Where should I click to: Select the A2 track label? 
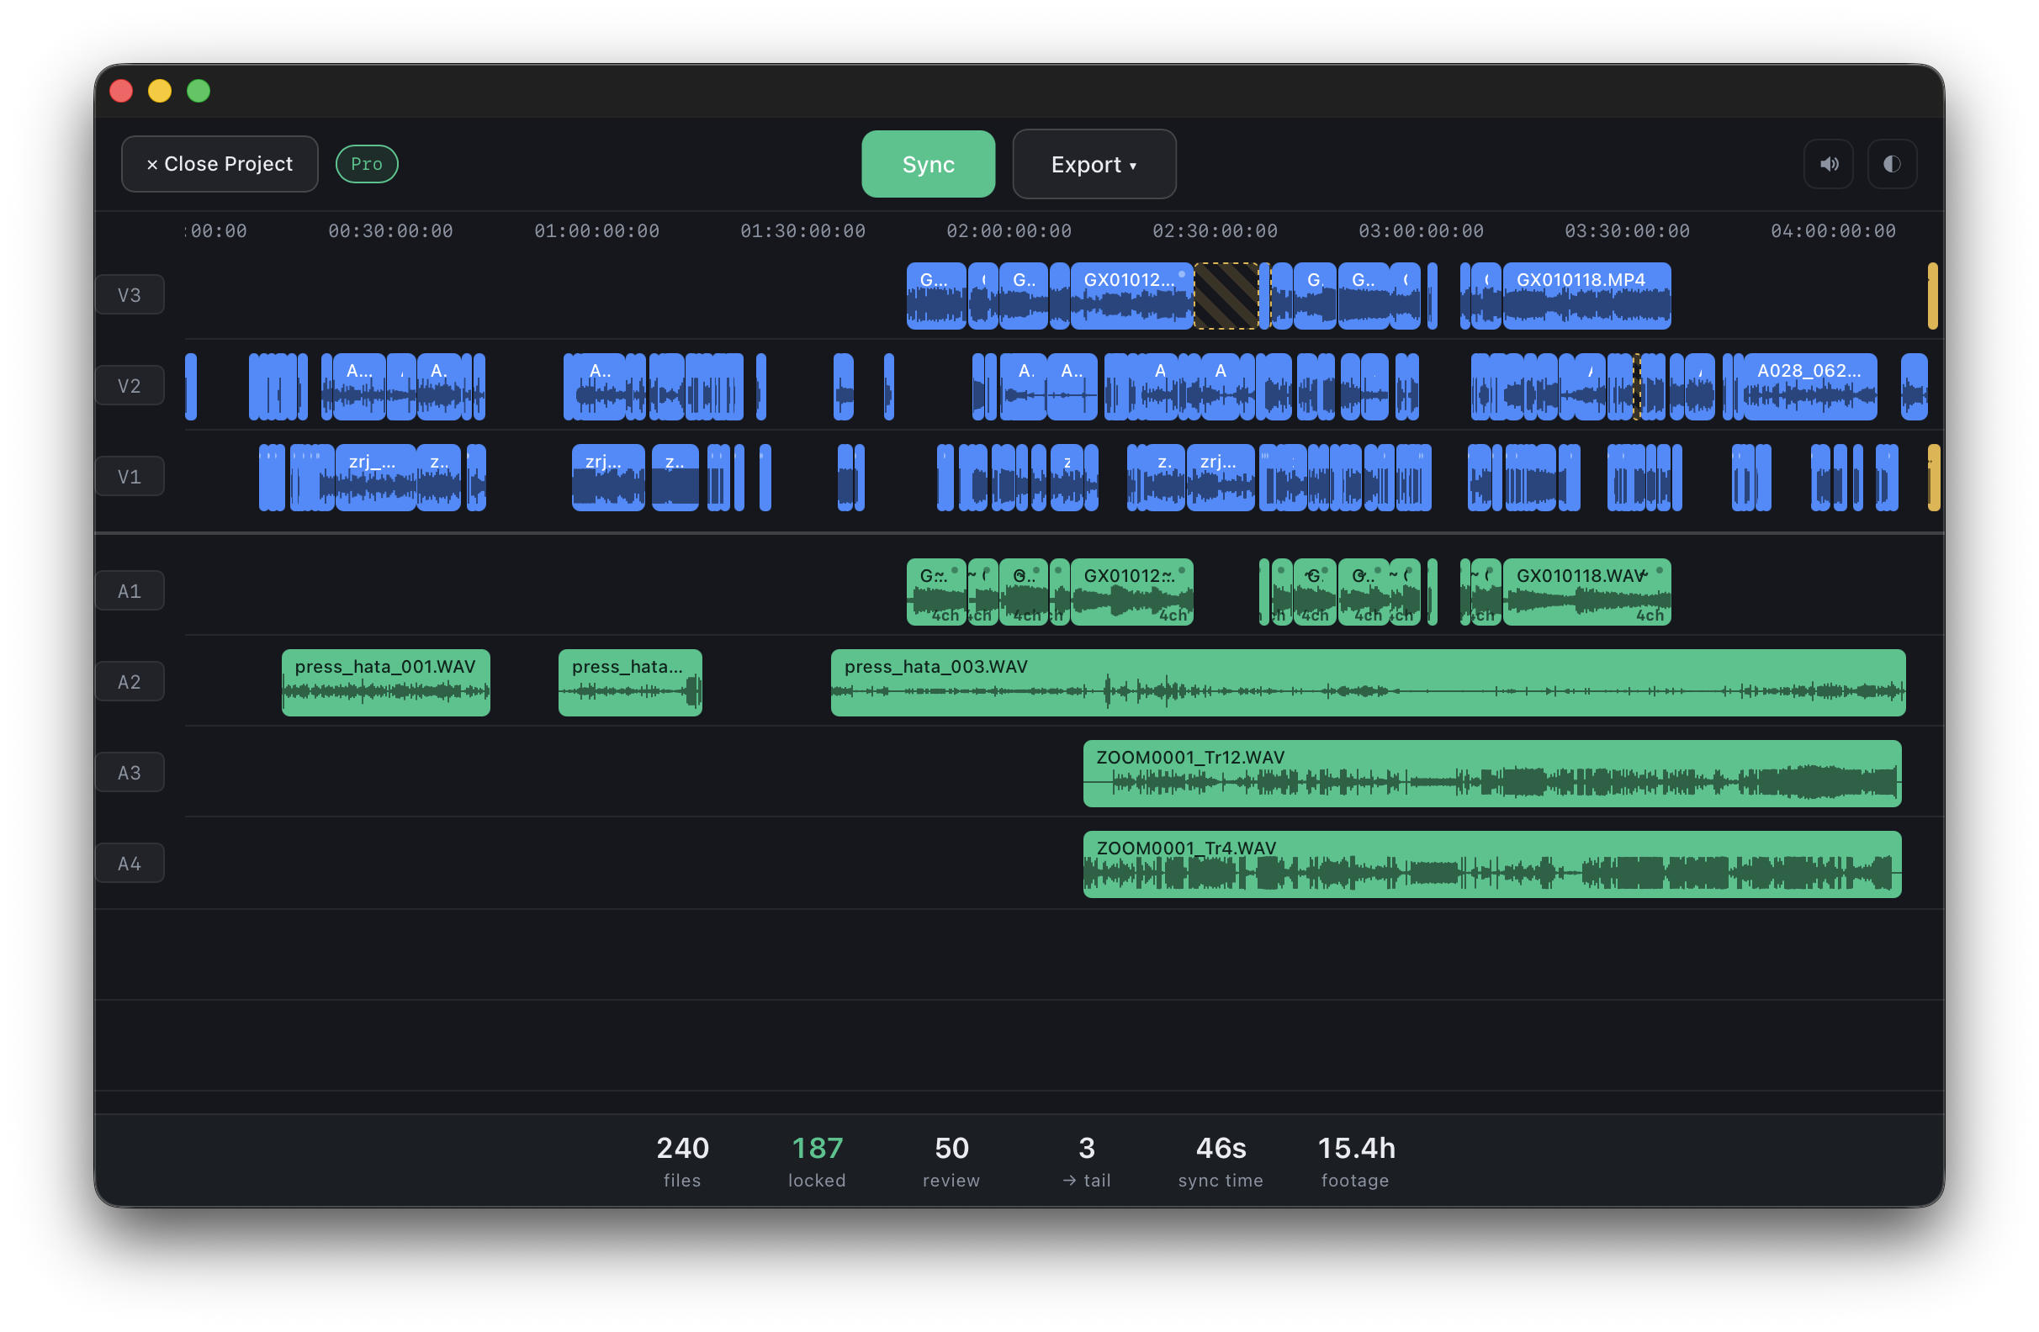(130, 682)
